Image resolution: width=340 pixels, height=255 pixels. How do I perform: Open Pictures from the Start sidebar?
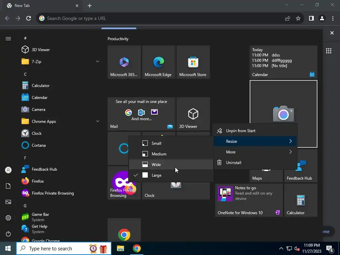(x=8, y=202)
